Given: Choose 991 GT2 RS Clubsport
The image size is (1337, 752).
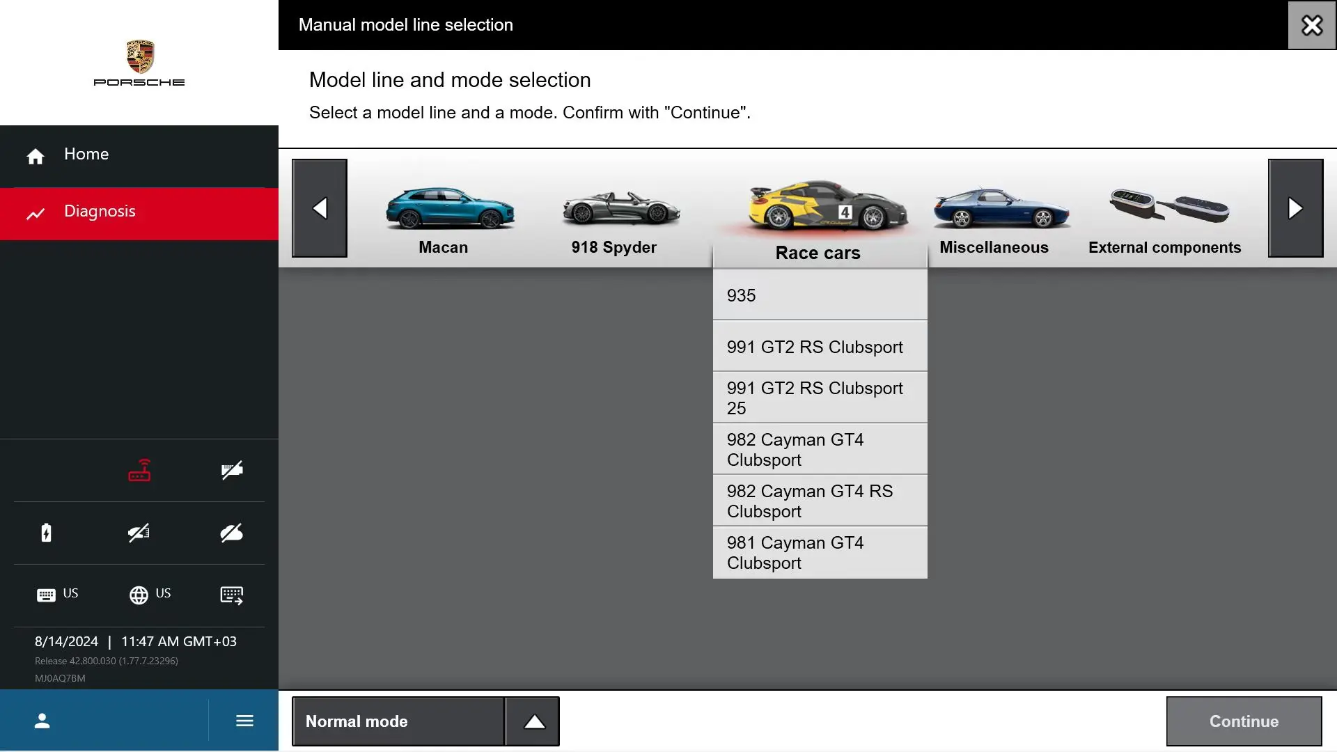Looking at the screenshot, I should (820, 347).
